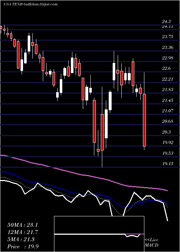180x252 pixels.
Task: Select the 22.21 price axis label
Action: [168, 79]
